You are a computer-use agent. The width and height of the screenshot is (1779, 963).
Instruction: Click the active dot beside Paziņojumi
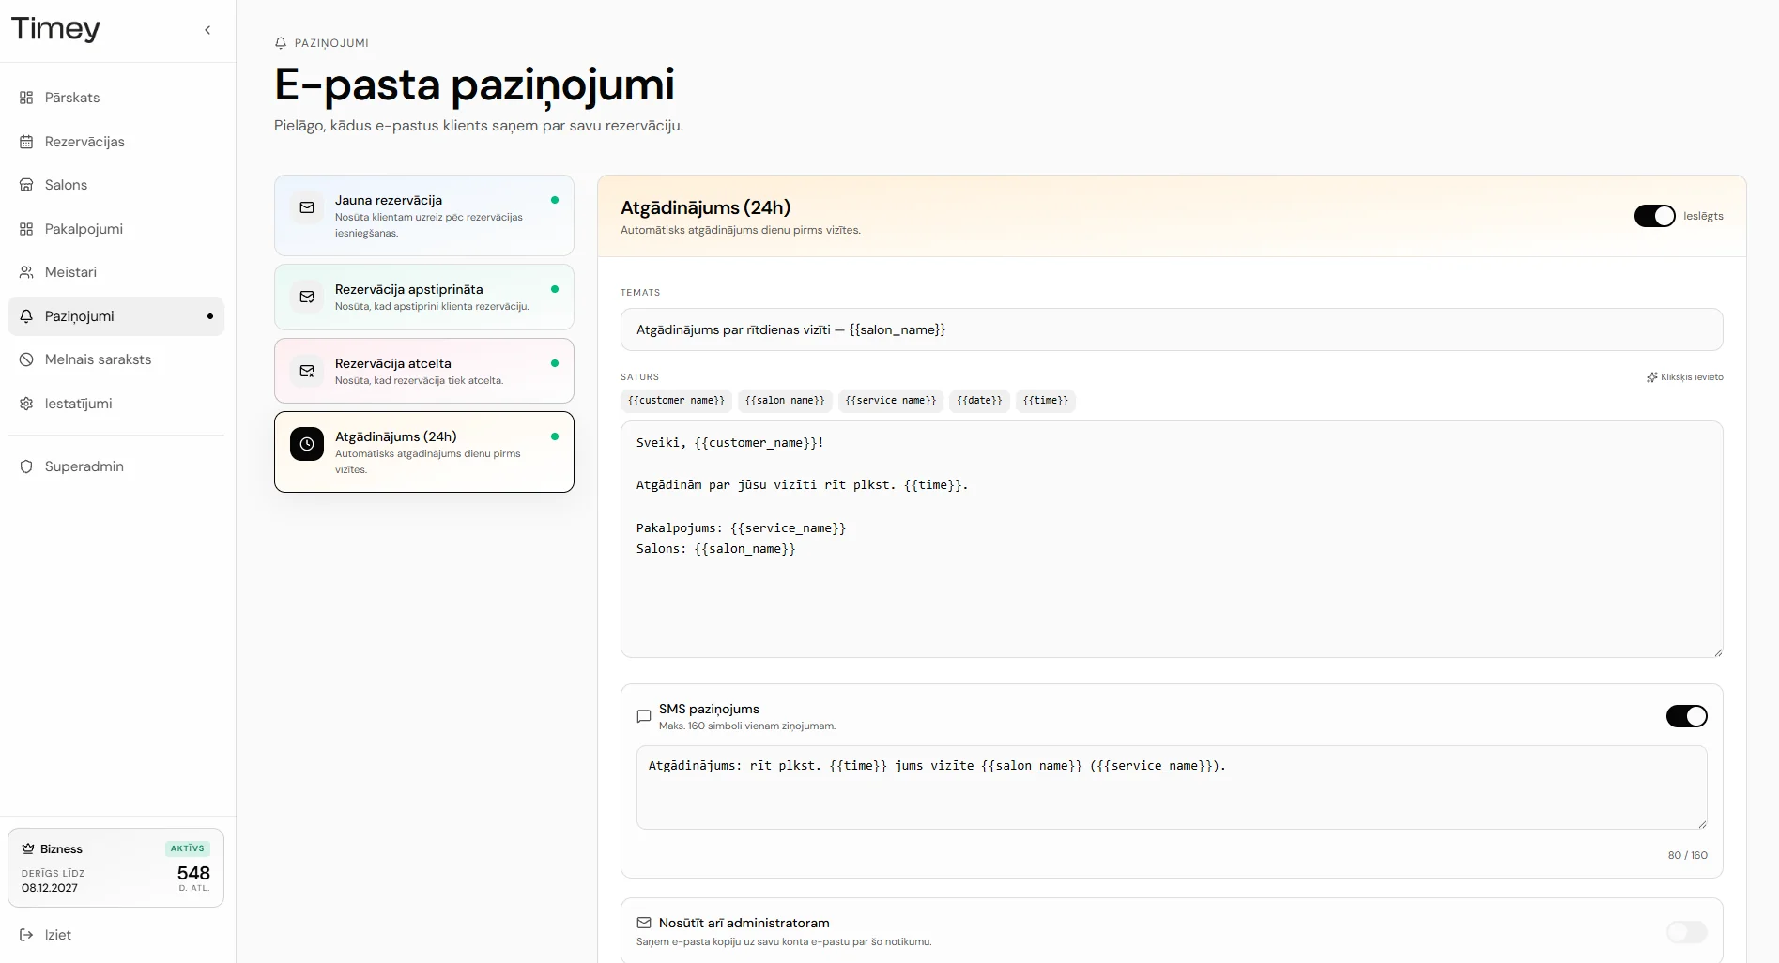tap(210, 316)
